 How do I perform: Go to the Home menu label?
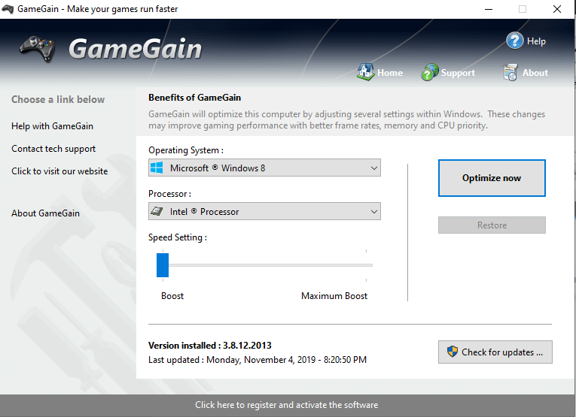(x=390, y=73)
